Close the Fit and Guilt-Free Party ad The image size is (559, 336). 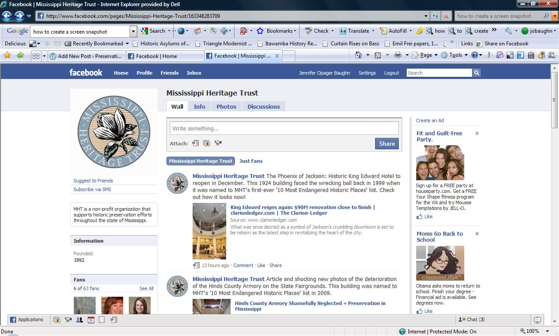[477, 134]
